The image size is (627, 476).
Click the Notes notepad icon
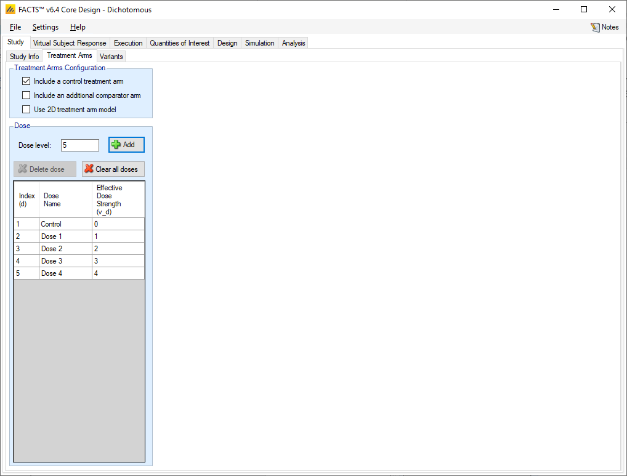click(x=595, y=27)
